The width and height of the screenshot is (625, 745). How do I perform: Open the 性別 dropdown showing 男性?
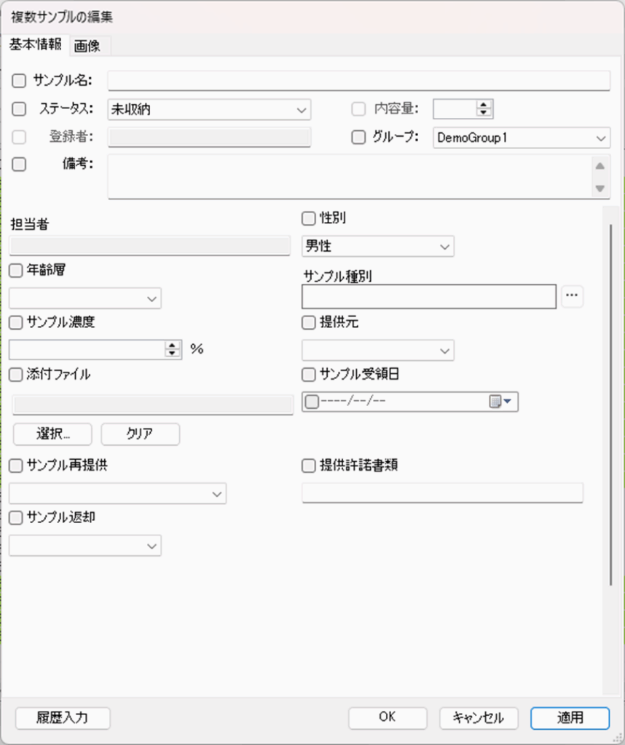377,247
